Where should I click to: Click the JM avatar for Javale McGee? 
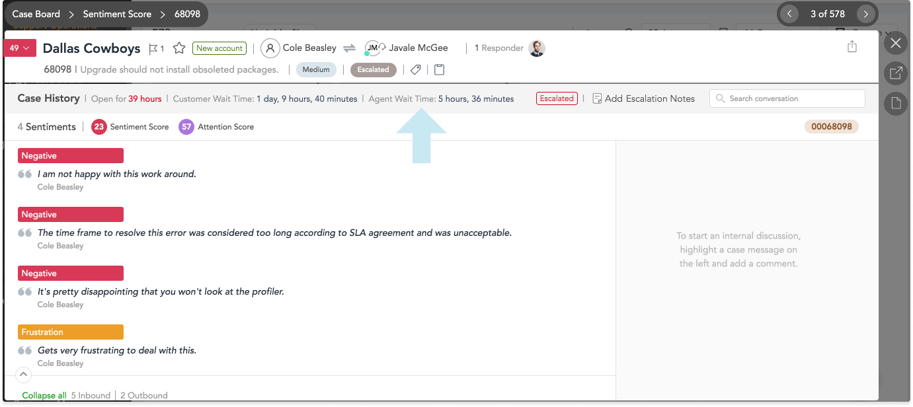373,48
